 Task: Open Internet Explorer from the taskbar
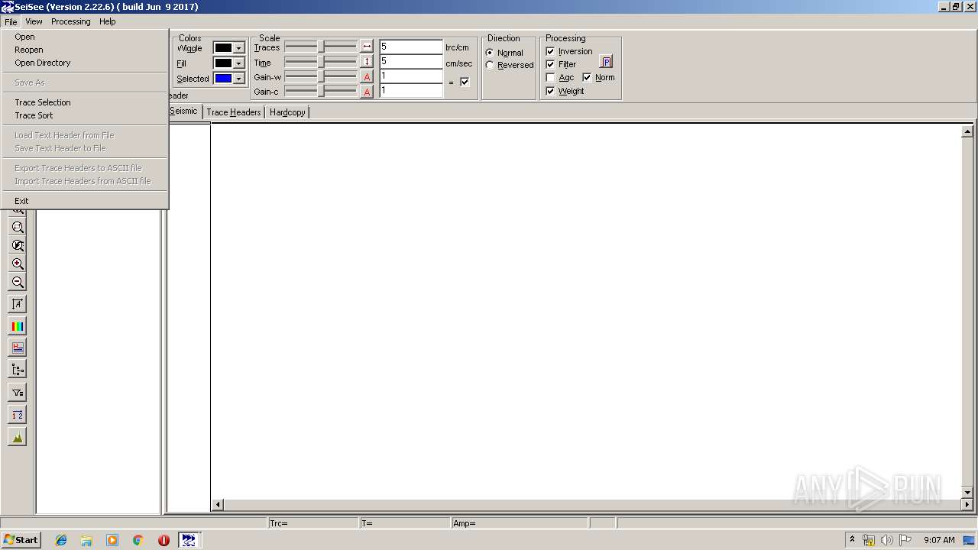tap(61, 540)
